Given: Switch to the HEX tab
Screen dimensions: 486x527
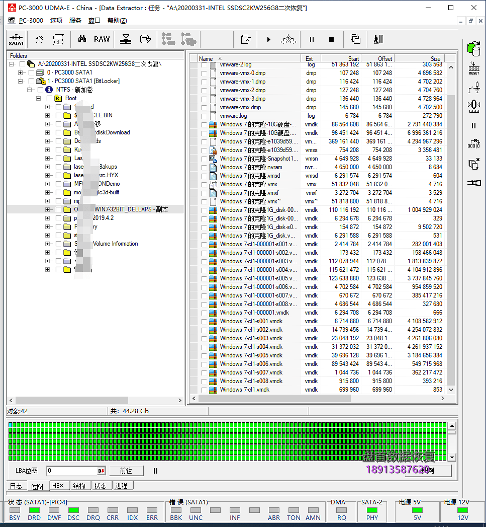Looking at the screenshot, I should (58, 486).
